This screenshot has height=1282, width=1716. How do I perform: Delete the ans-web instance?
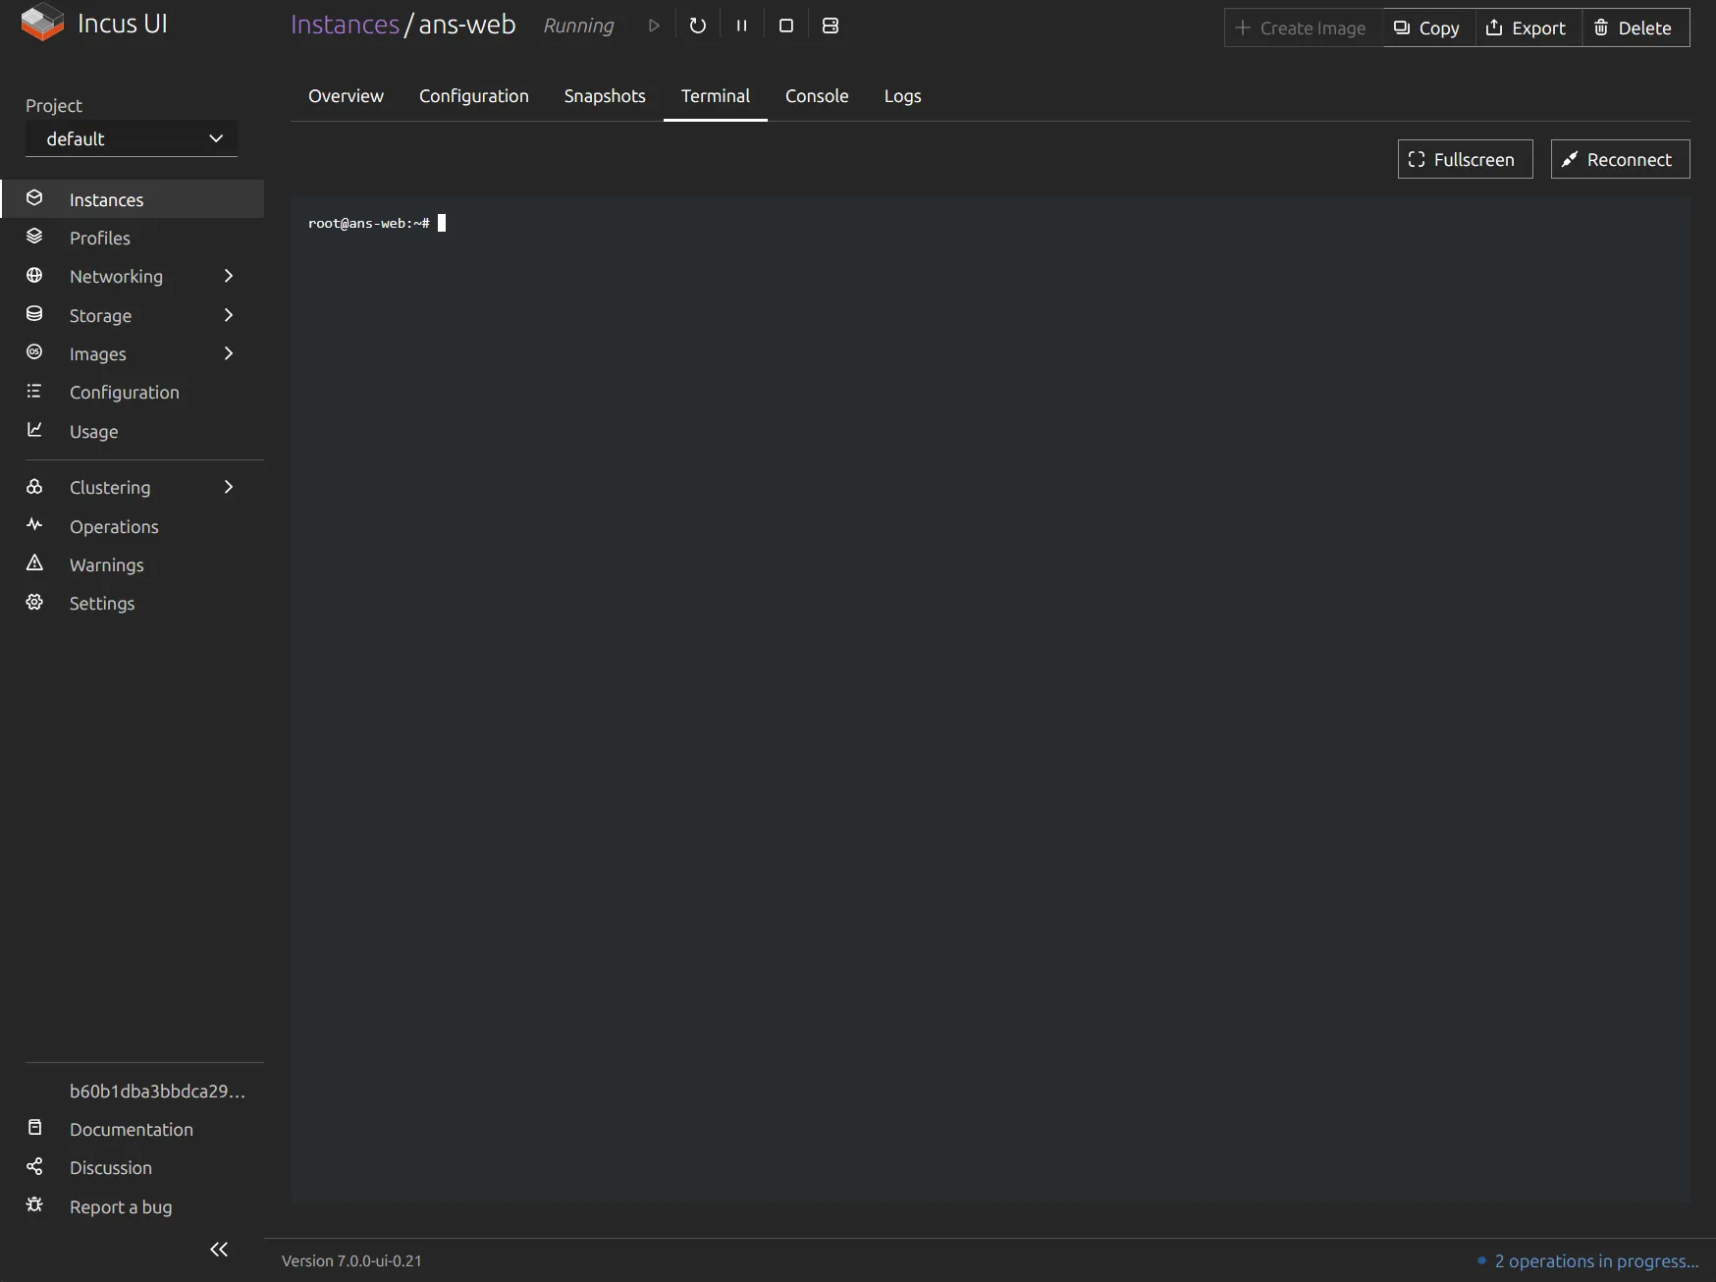coord(1636,27)
